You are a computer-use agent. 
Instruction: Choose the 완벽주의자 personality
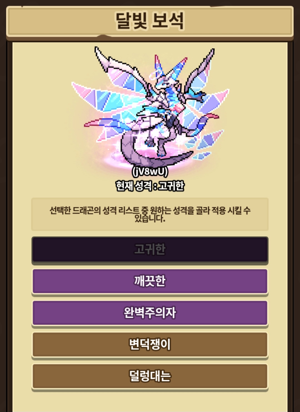pos(150,313)
